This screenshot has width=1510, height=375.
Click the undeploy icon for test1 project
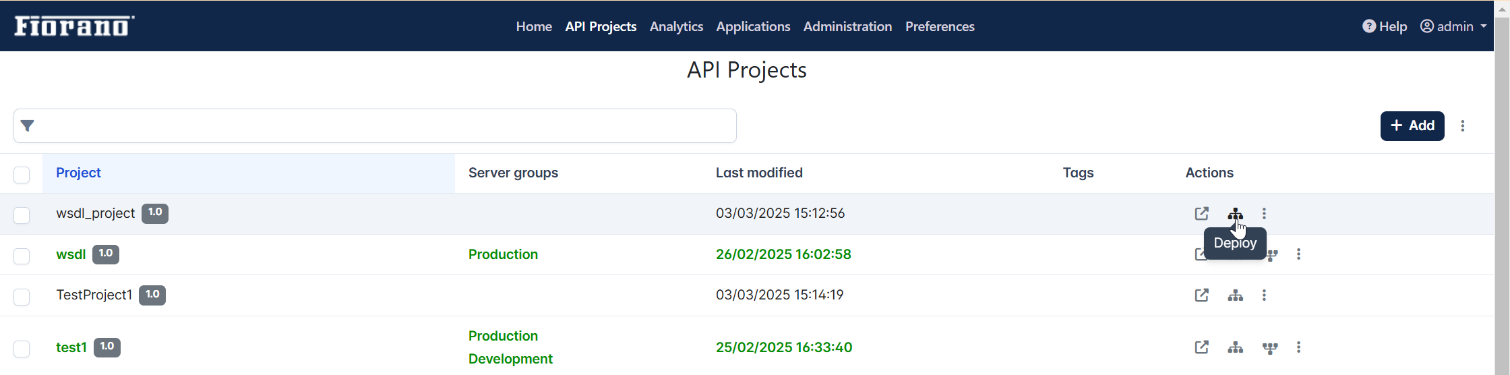tap(1270, 348)
